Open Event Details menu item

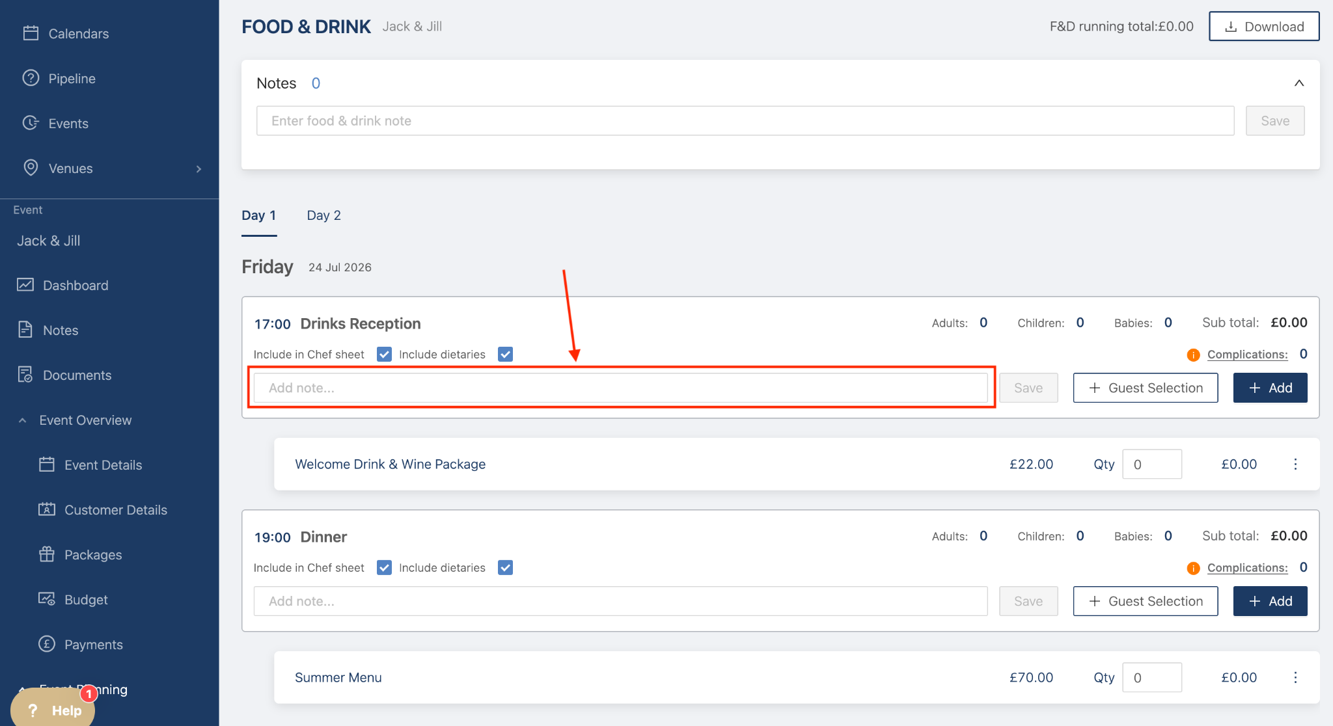[103, 465]
